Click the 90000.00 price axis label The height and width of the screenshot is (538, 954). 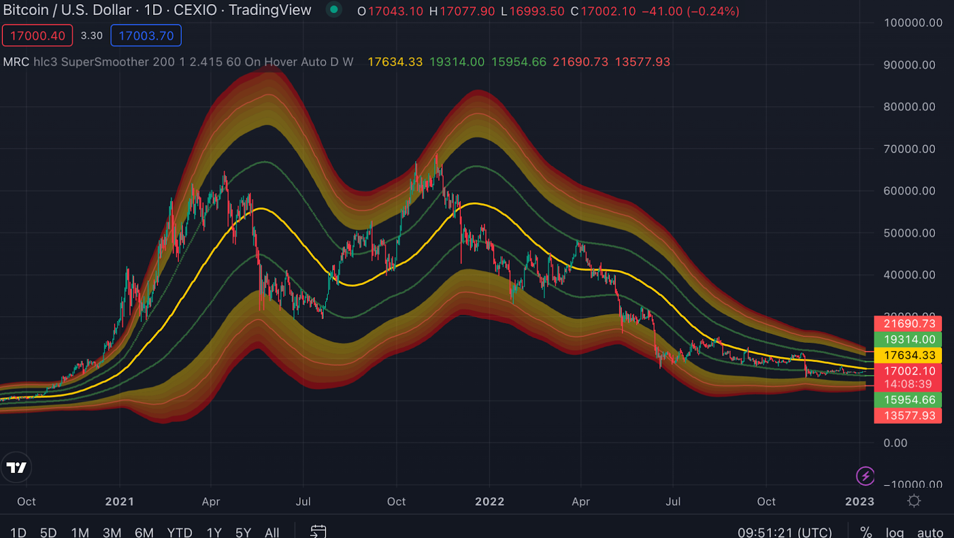(909, 65)
